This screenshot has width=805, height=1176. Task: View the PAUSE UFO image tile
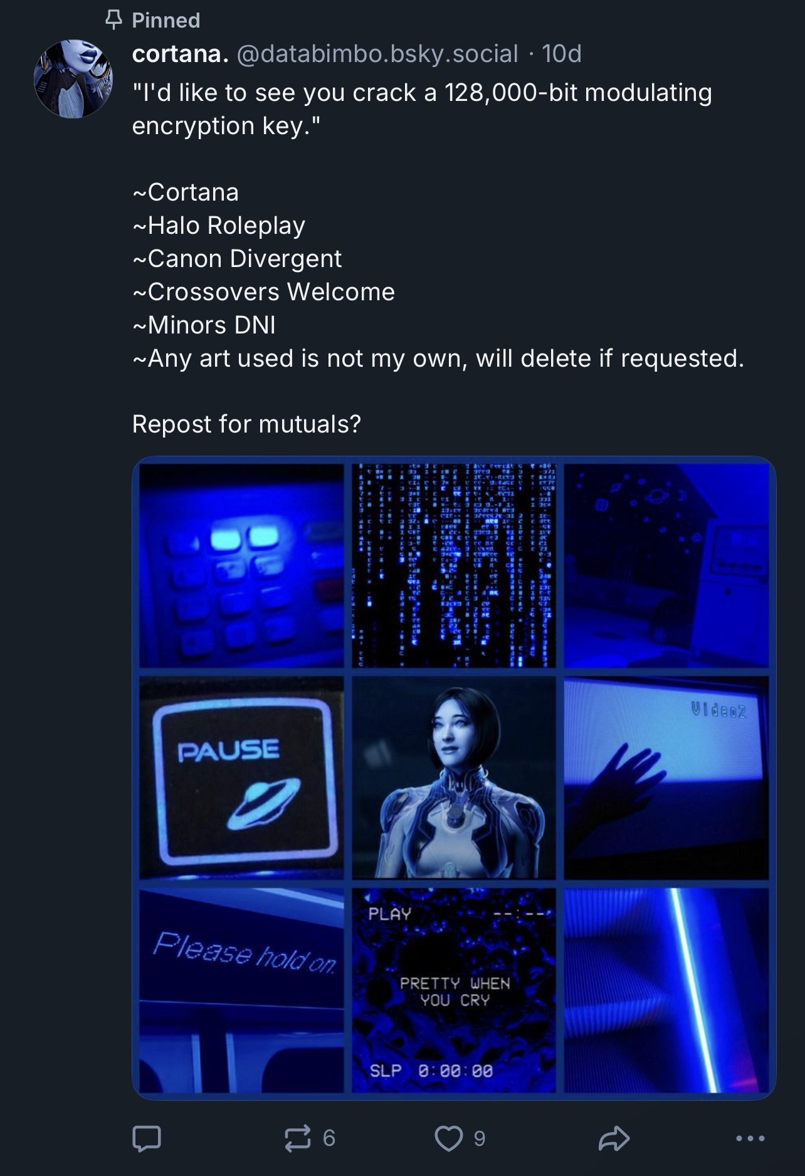pyautogui.click(x=241, y=778)
